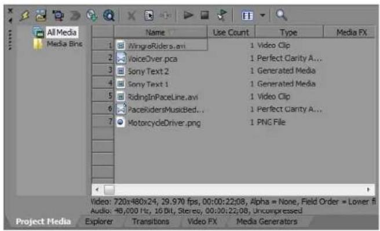Stop preview with the Stop button
This screenshot has height=231, width=380.
coord(205,15)
